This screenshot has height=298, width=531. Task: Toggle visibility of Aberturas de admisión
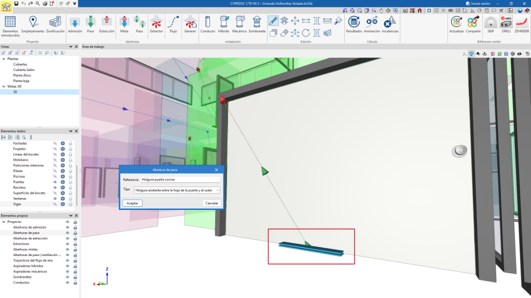[x=67, y=227]
